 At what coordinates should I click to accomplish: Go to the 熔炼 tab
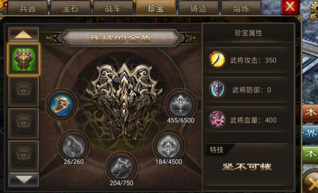click(241, 8)
